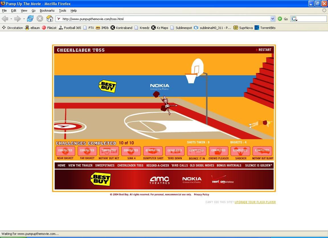Click the Nokia logo in sponsor banner

point(192,180)
